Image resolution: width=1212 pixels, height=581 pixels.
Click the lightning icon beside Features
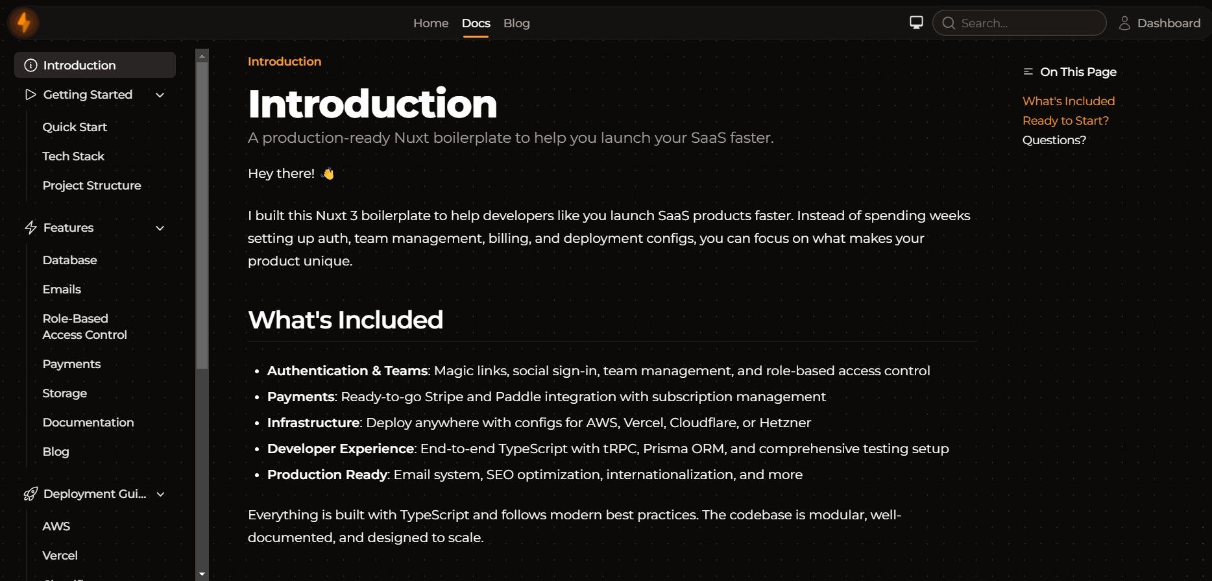click(30, 228)
